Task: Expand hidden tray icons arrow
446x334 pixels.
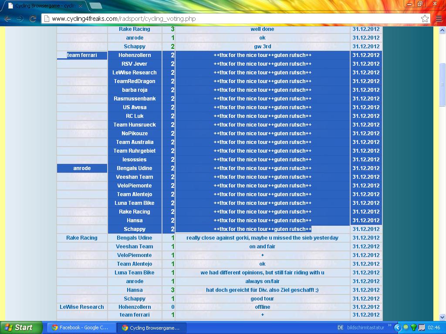Action: (397, 328)
